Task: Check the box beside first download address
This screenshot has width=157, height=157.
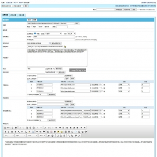Action: [102, 85]
